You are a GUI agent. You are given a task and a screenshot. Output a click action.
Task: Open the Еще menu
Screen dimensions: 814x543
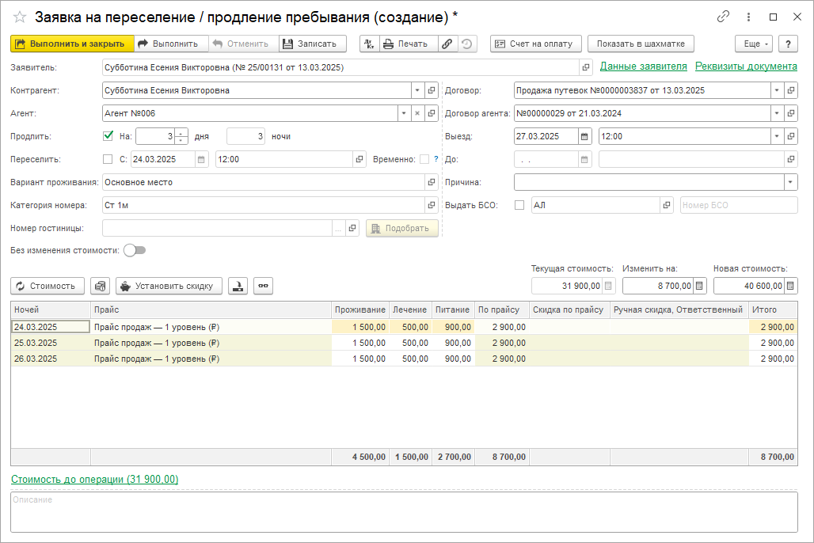[x=753, y=44]
